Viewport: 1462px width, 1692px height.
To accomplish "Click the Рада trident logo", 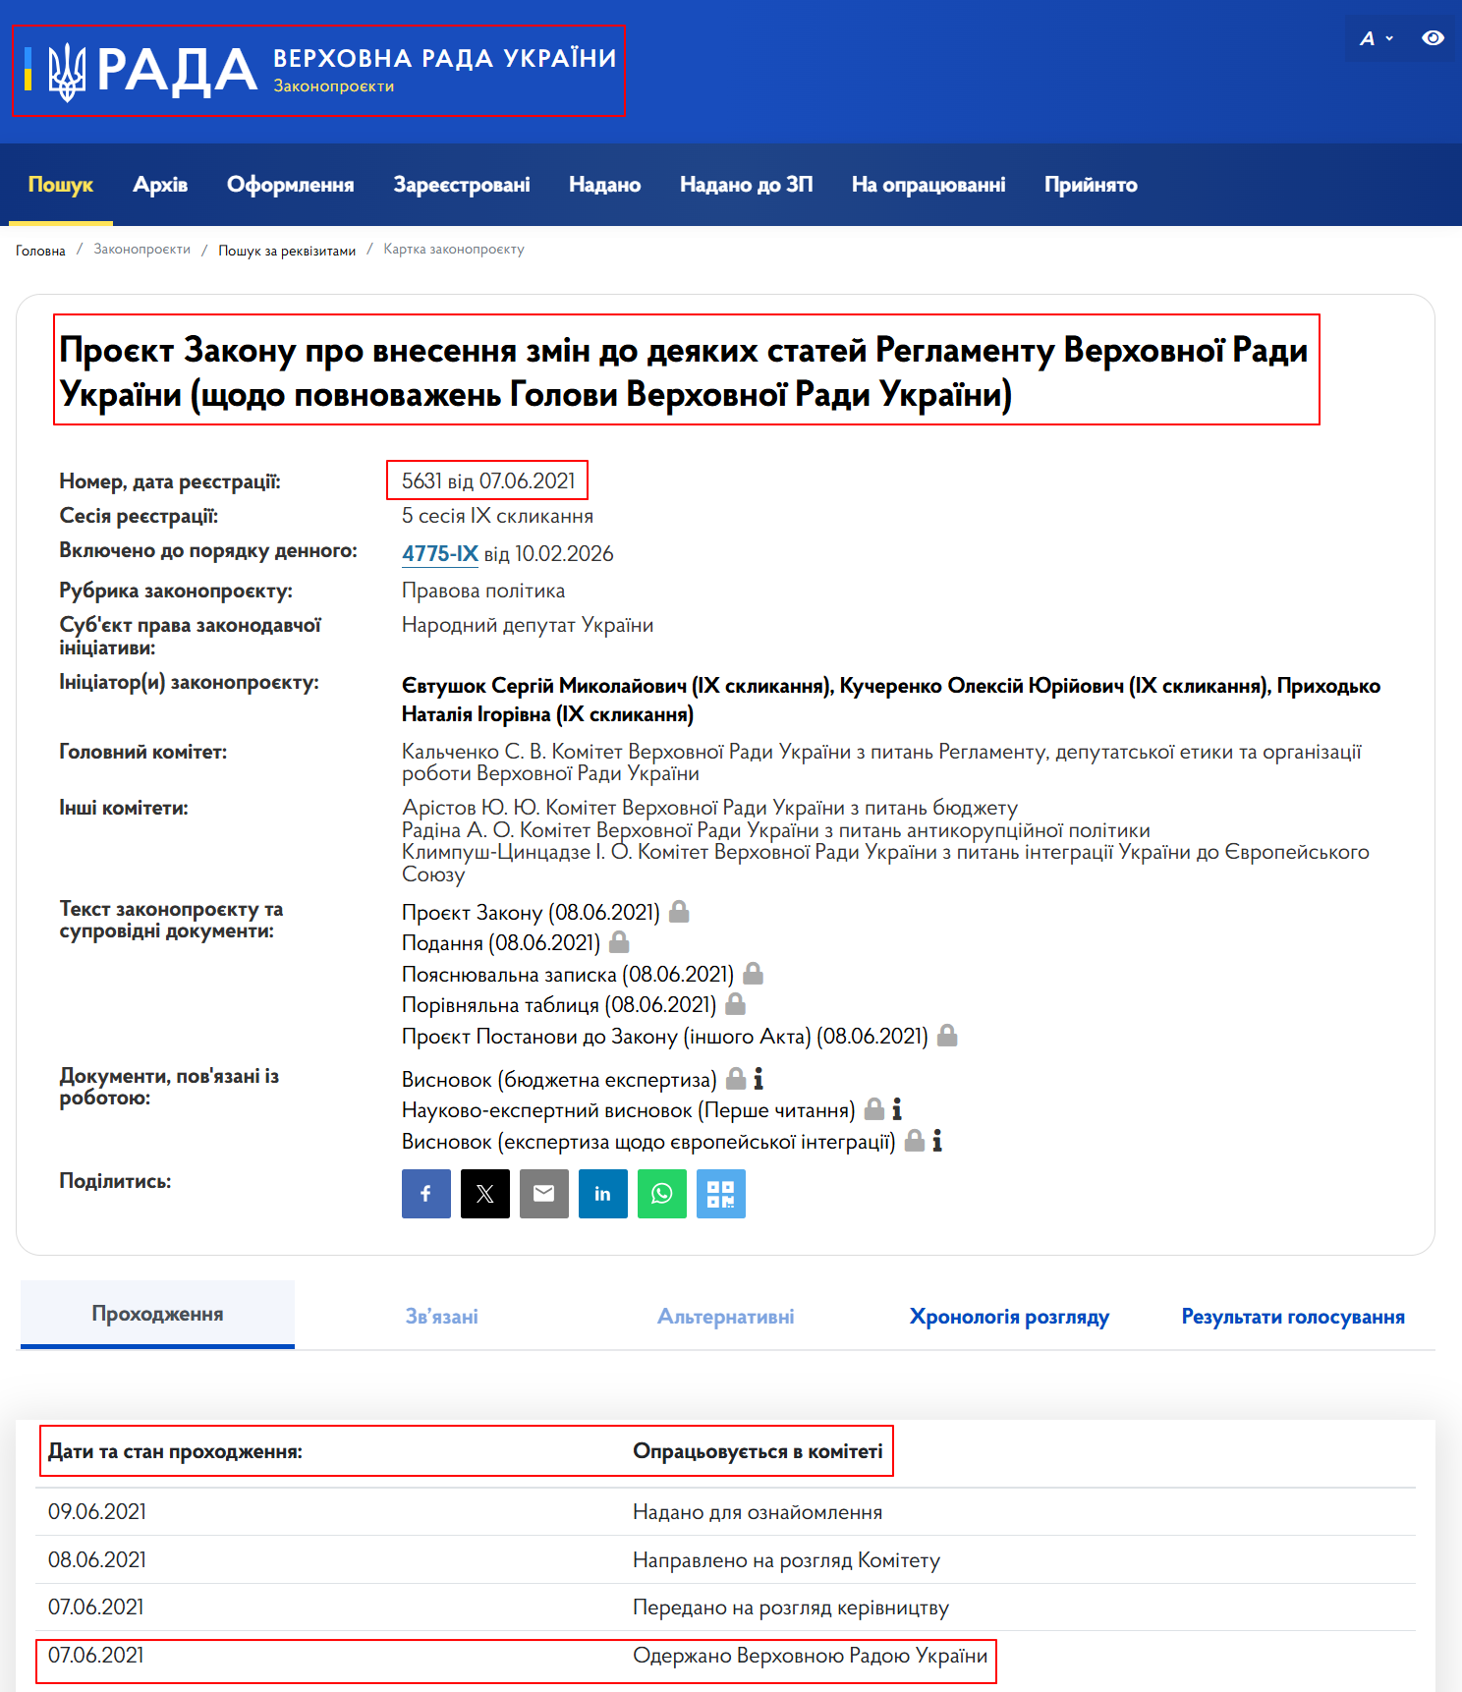I will point(67,72).
